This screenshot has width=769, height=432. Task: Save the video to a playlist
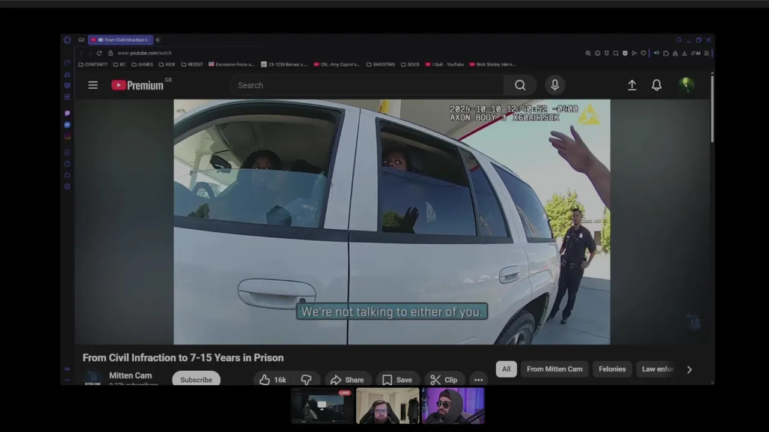(x=397, y=380)
